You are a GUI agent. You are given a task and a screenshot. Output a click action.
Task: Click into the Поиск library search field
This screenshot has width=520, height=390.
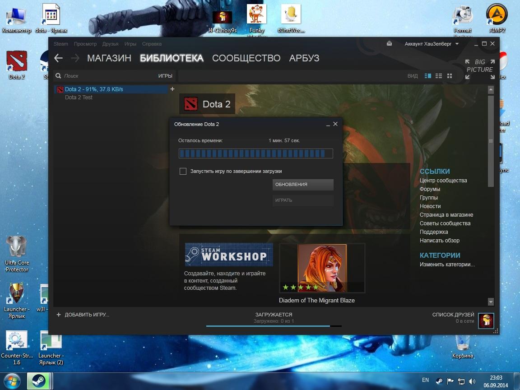tap(109, 76)
